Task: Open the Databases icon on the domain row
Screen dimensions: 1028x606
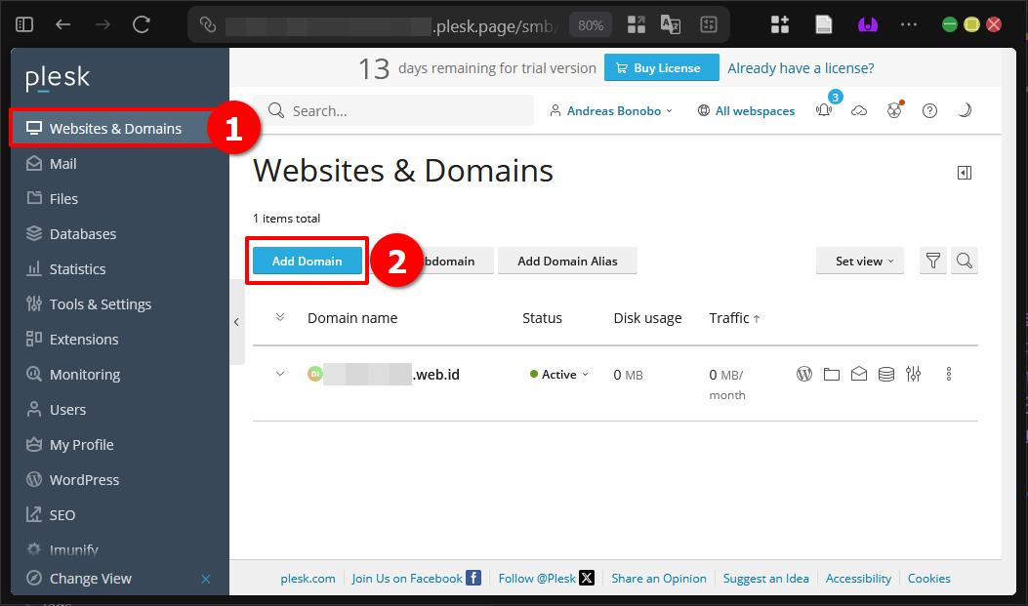Action: [885, 374]
